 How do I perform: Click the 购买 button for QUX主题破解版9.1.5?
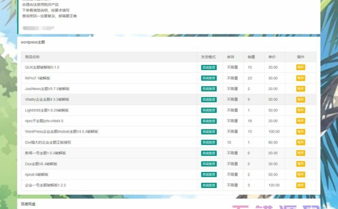(x=300, y=67)
